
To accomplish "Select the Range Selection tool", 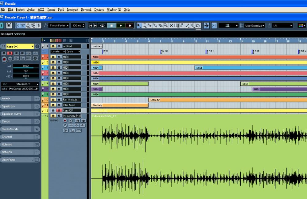I will (145, 25).
